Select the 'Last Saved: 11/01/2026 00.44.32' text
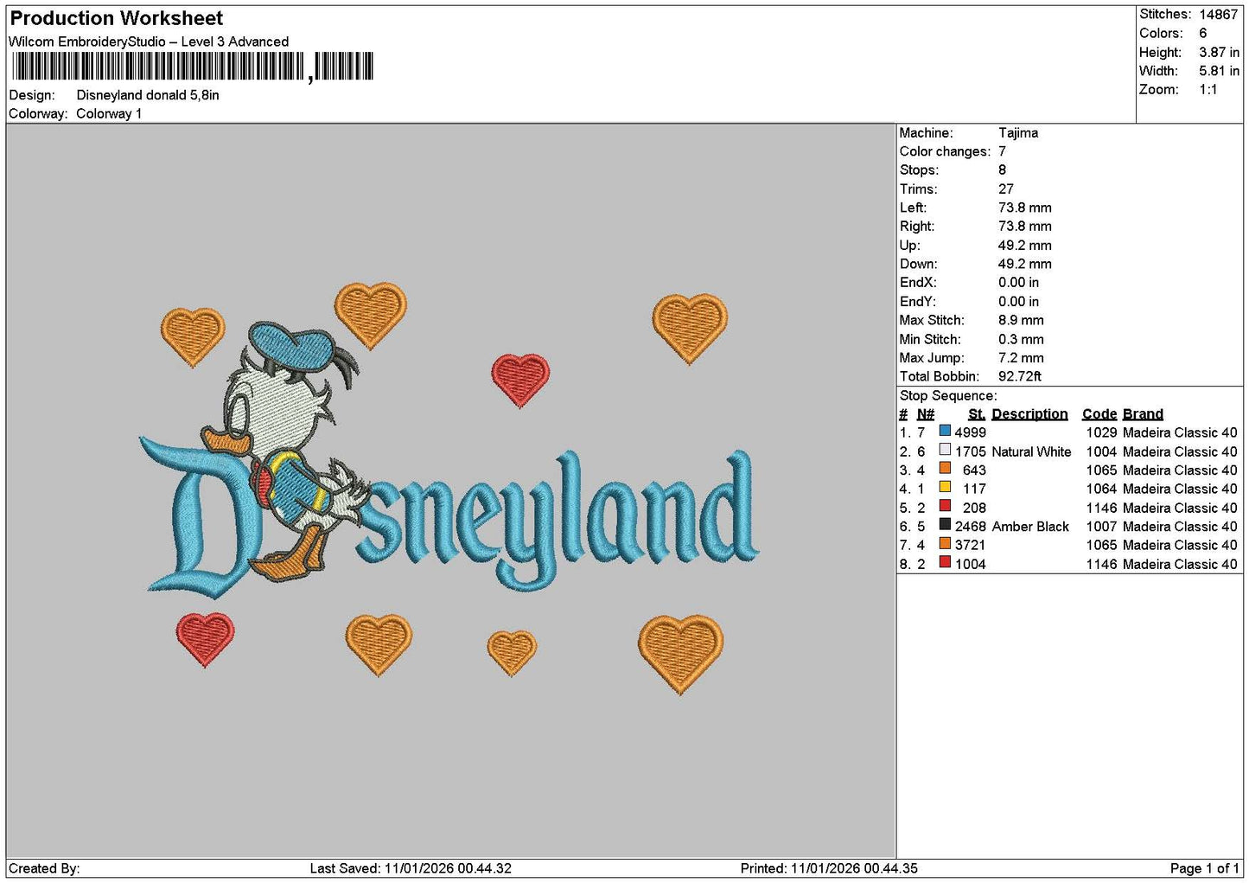This screenshot has height=883, width=1249. (411, 868)
